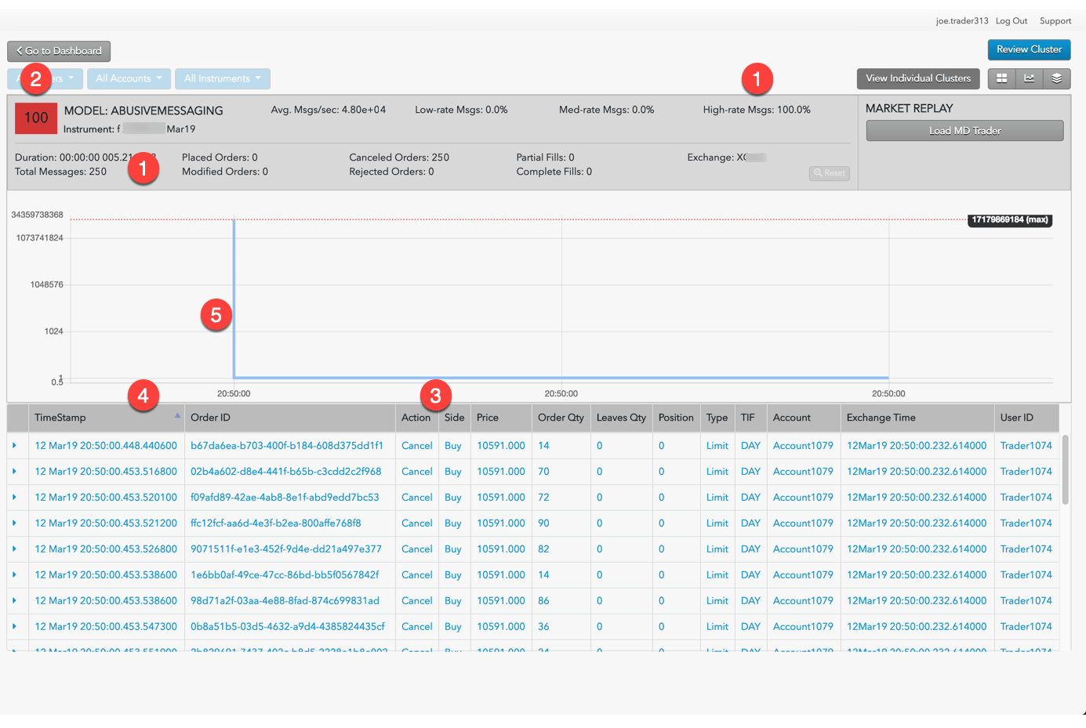The width and height of the screenshot is (1086, 728).
Task: Sort by TIF column header
Action: 751,418
